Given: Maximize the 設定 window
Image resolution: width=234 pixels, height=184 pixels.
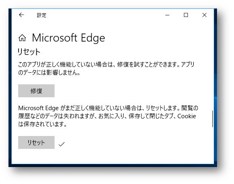Looking at the screenshot, I should [x=186, y=15].
